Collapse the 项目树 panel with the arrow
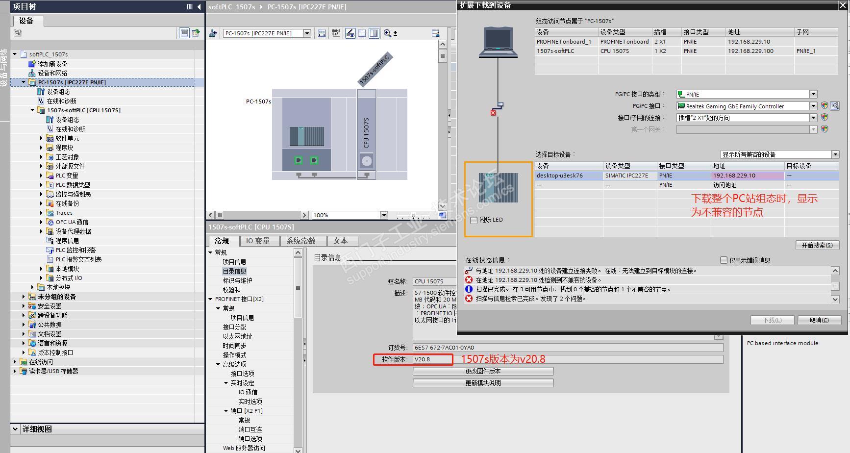The image size is (850, 453). point(199,6)
